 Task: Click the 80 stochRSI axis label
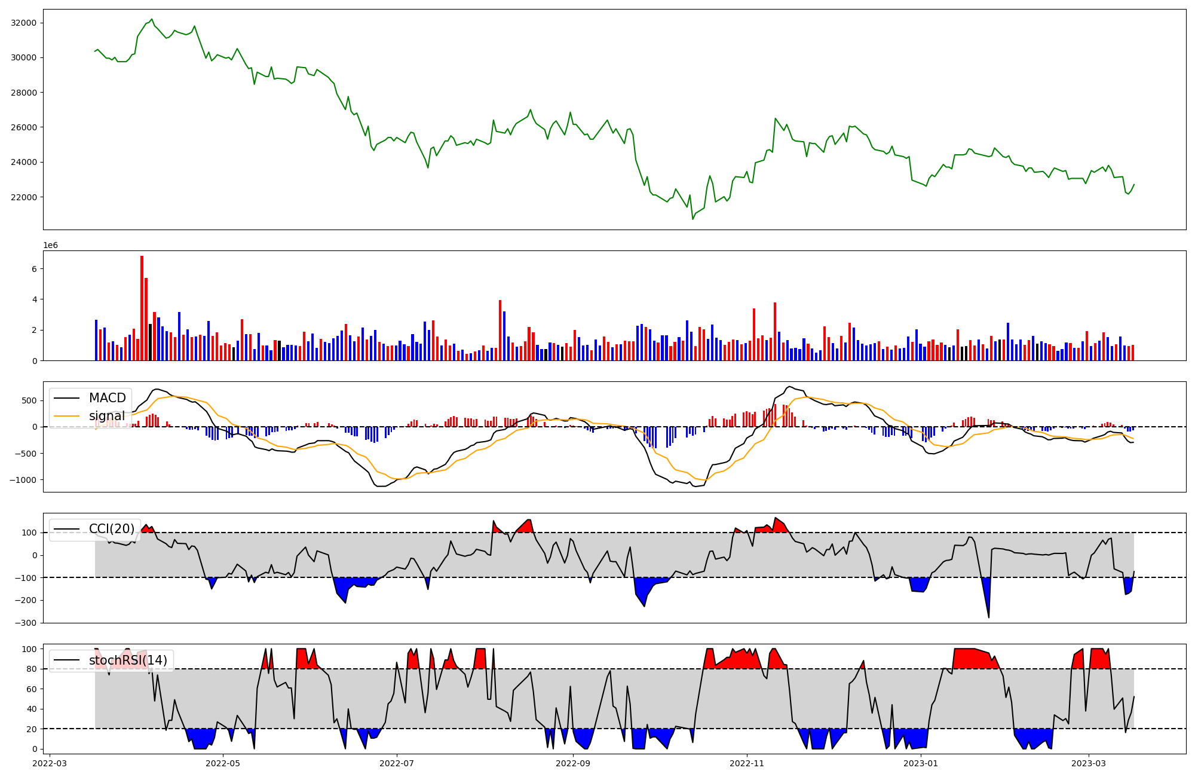pos(32,669)
